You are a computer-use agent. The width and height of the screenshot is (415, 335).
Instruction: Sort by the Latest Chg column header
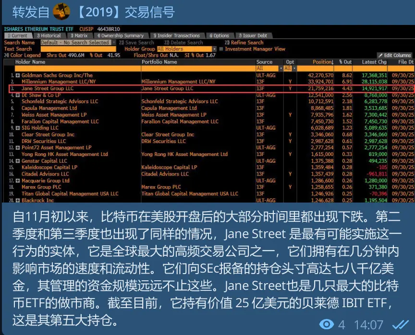click(374, 62)
